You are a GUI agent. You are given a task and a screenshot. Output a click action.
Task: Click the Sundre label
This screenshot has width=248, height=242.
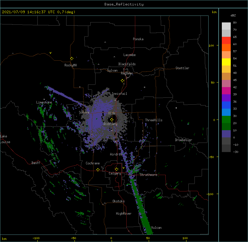click(x=84, y=112)
